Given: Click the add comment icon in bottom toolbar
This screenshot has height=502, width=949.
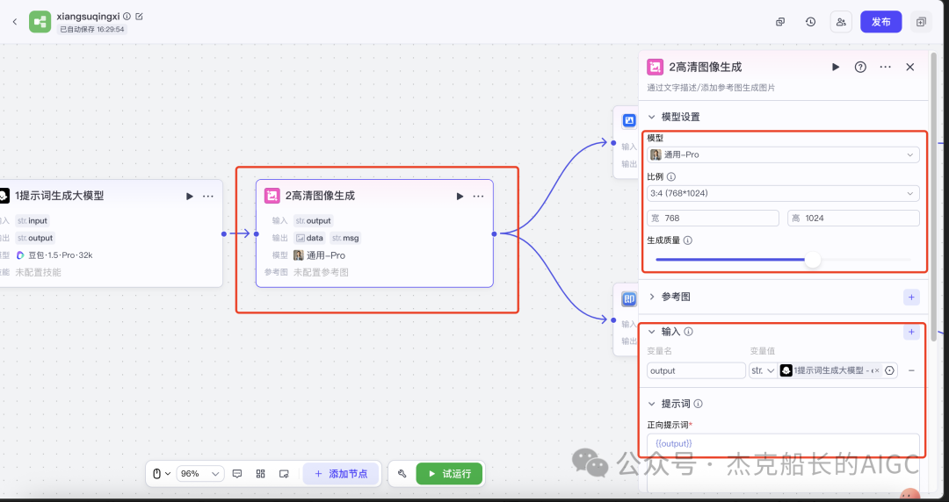Looking at the screenshot, I should click(x=237, y=474).
